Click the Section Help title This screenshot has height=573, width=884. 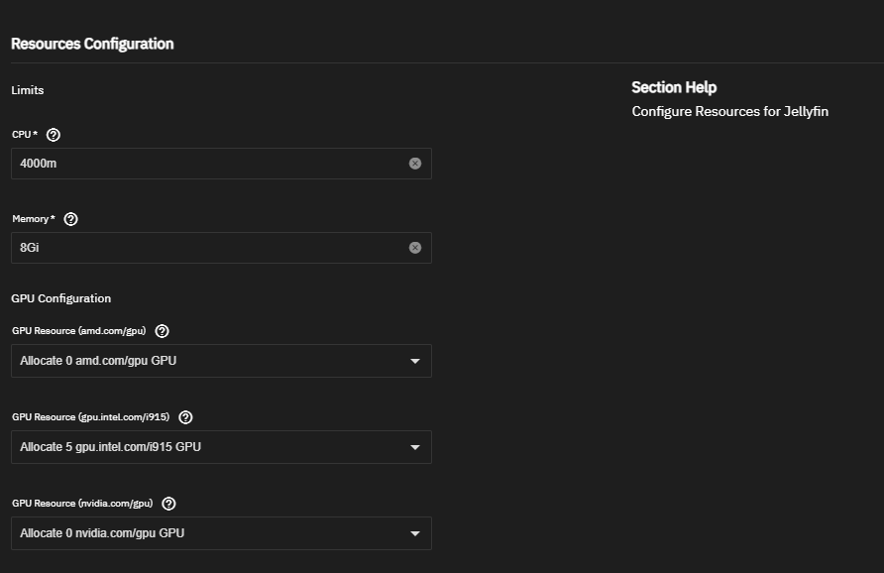pyautogui.click(x=674, y=87)
